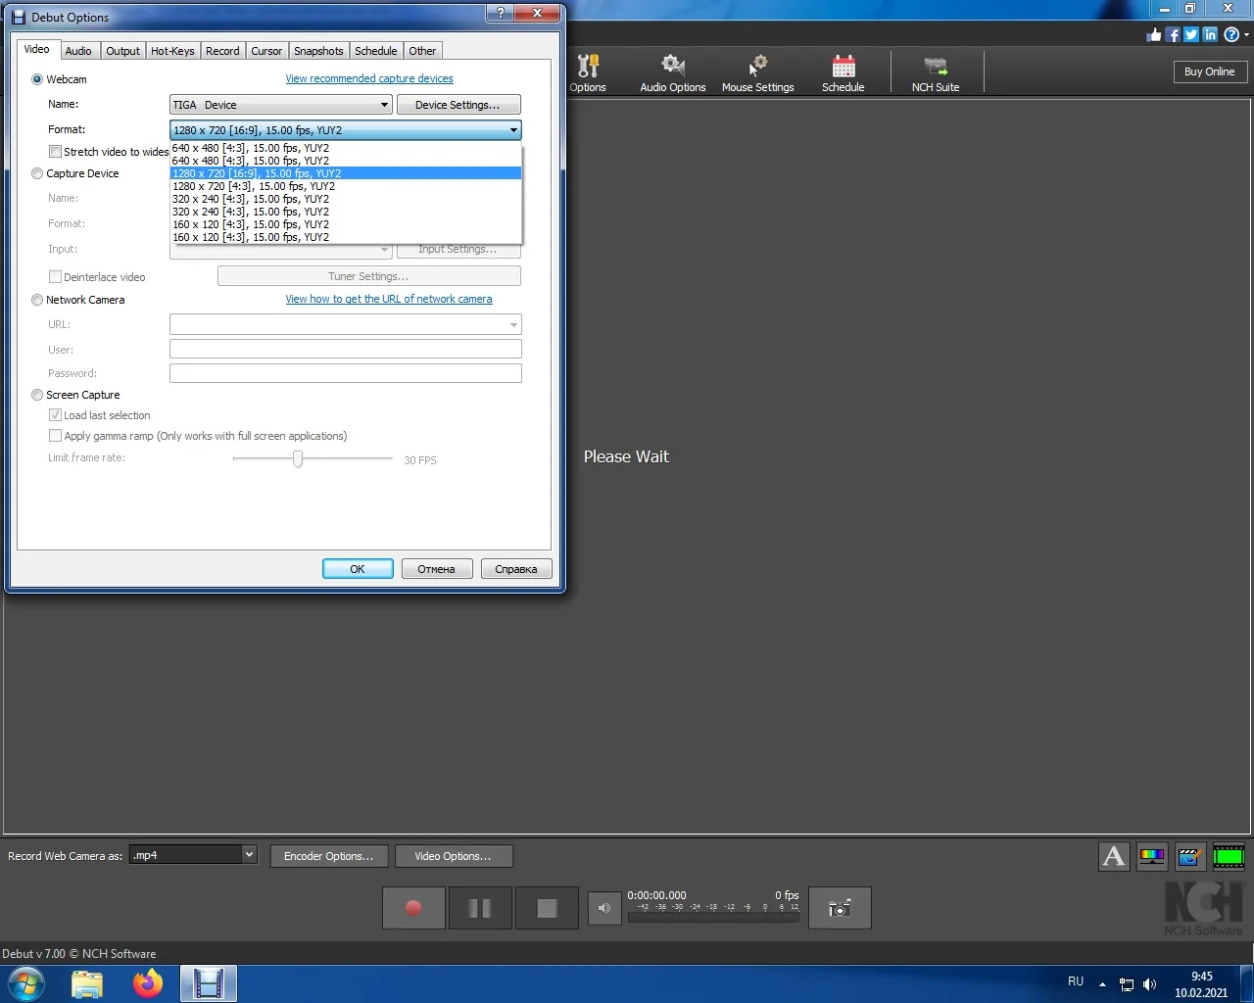
Task: Click the Справка button
Action: tap(516, 569)
